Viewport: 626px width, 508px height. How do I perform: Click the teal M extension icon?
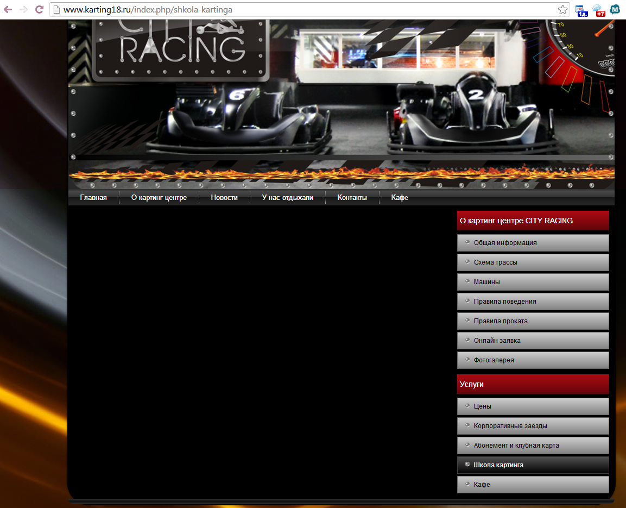(615, 10)
